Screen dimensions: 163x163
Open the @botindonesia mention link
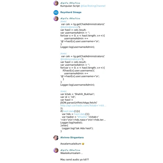click(x=69, y=27)
